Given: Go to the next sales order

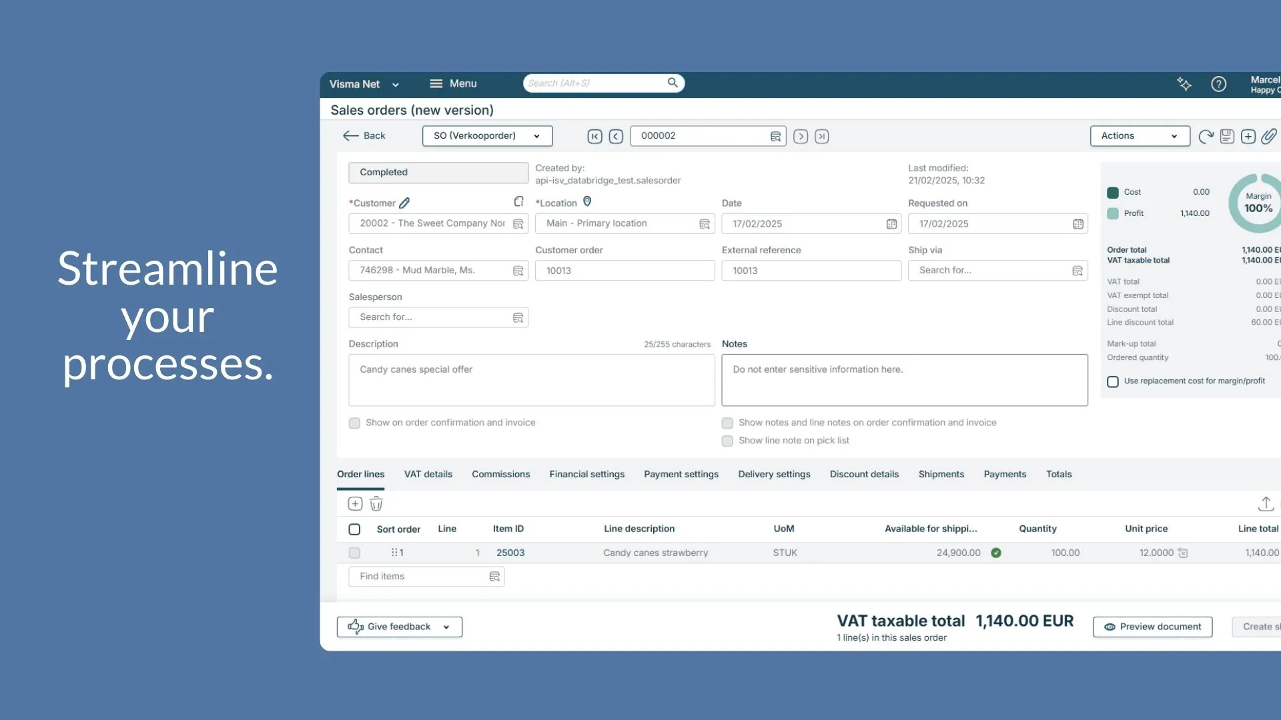Looking at the screenshot, I should pyautogui.click(x=801, y=137).
